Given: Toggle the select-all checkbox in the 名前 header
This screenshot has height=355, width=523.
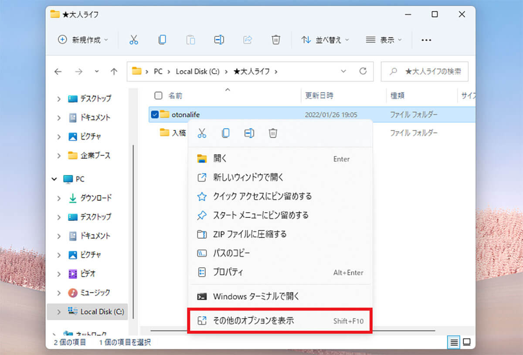Looking at the screenshot, I should [x=159, y=95].
